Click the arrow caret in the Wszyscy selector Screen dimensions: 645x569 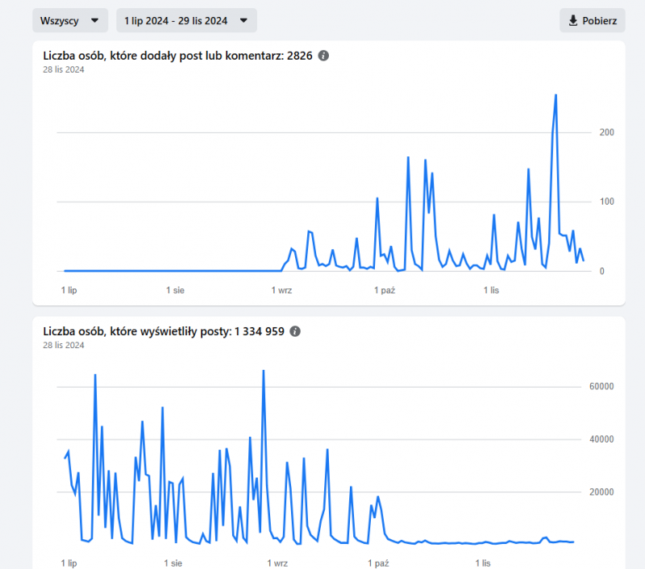point(94,21)
